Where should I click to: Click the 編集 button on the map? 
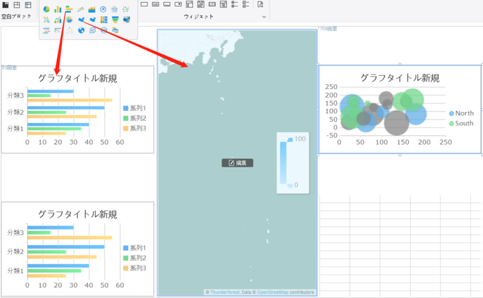(x=238, y=163)
